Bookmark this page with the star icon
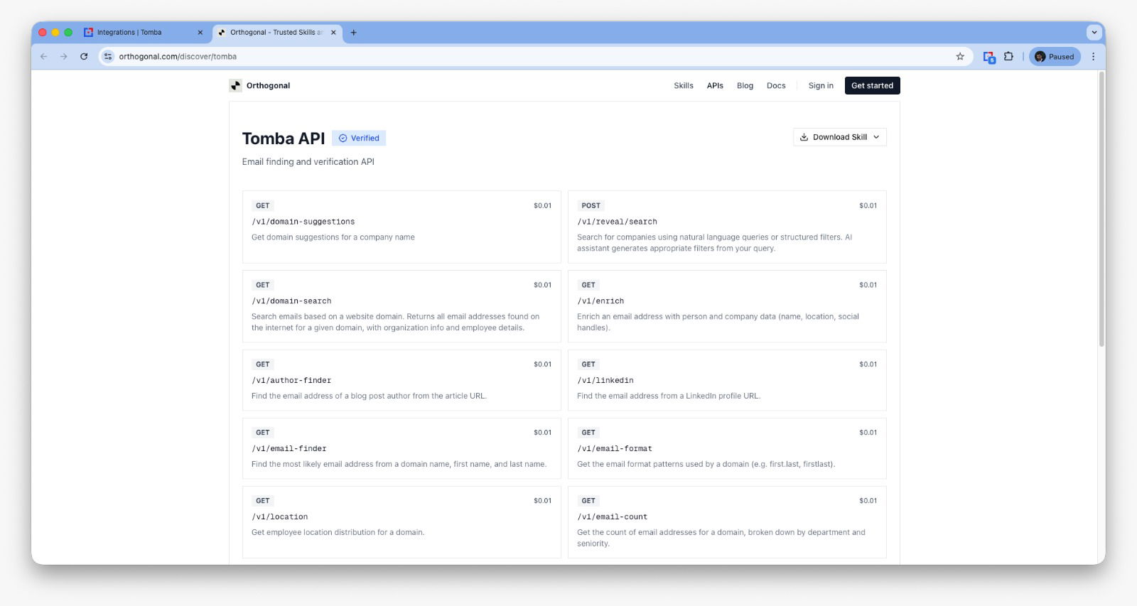The height and width of the screenshot is (606, 1137). [960, 57]
